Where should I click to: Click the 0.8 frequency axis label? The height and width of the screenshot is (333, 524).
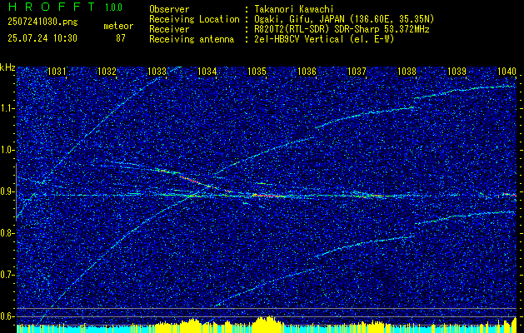pos(7,233)
